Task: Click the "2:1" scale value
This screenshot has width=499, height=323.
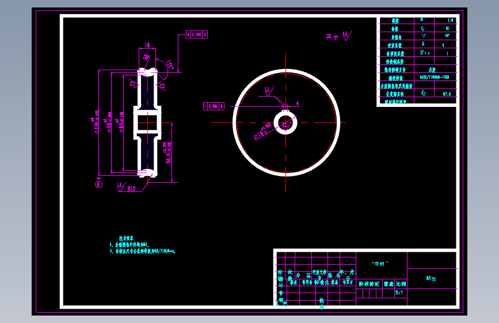Action: [x=399, y=293]
